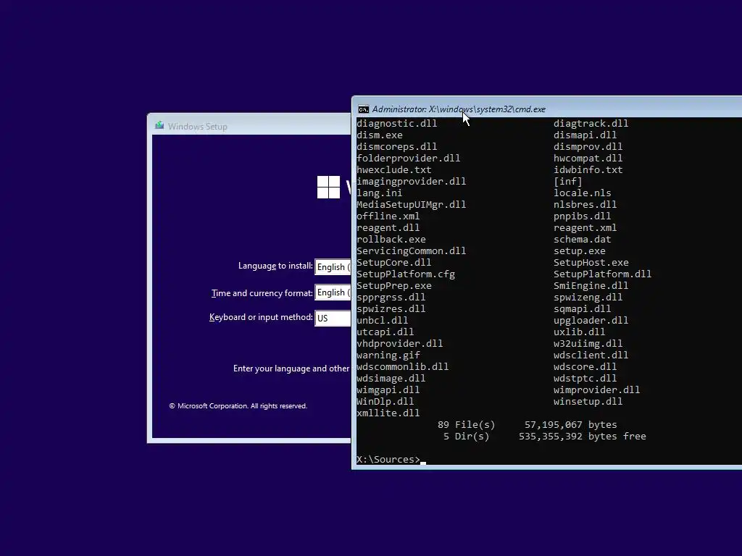Click utcapi.dll file name
Viewport: 742px width, 556px height.
[x=385, y=332]
